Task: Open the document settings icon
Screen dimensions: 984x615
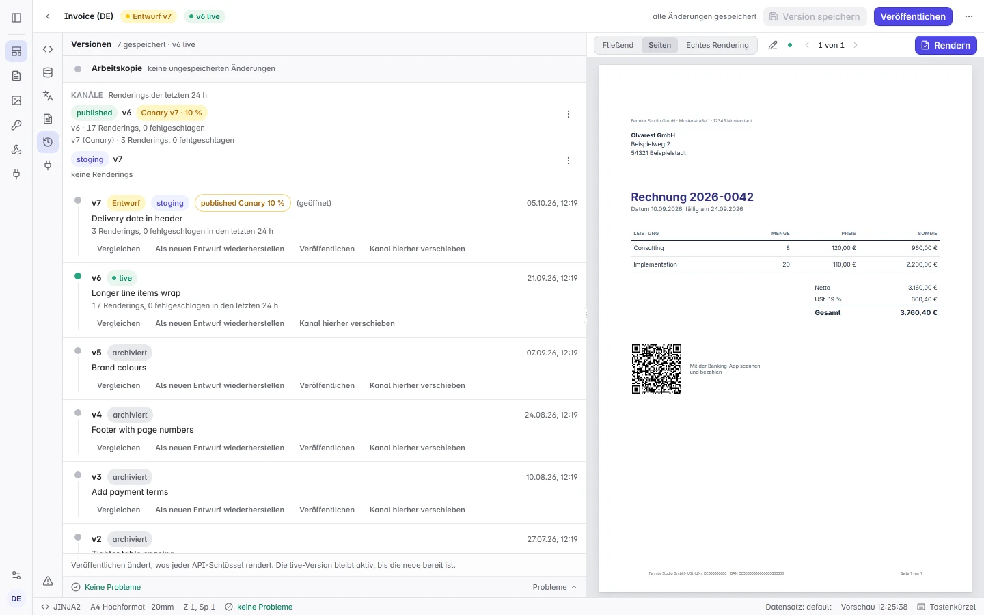Action: (48, 119)
